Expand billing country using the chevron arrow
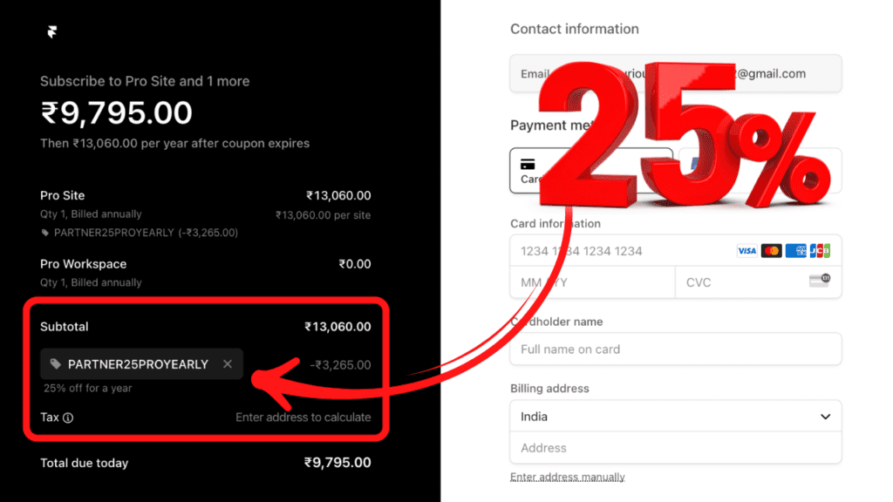The width and height of the screenshot is (893, 502). [825, 417]
